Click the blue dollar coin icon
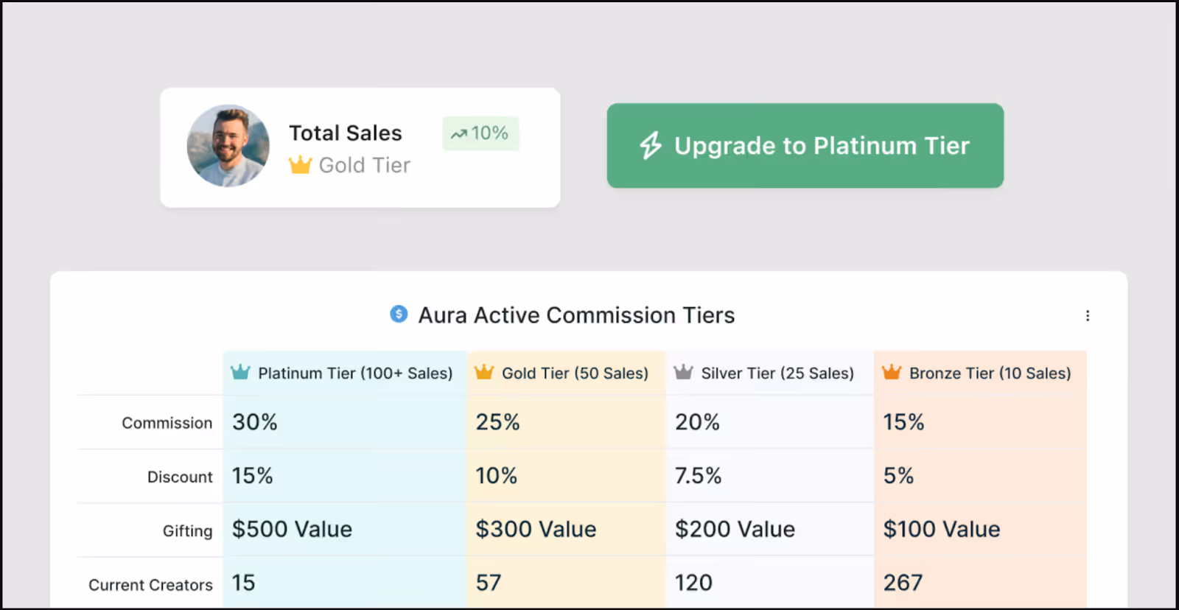The image size is (1179, 610). 399,315
